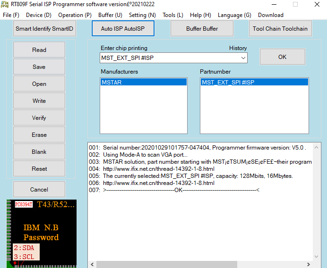This screenshot has width=327, height=268.
Task: Click the Erase button
Action: pos(39,135)
